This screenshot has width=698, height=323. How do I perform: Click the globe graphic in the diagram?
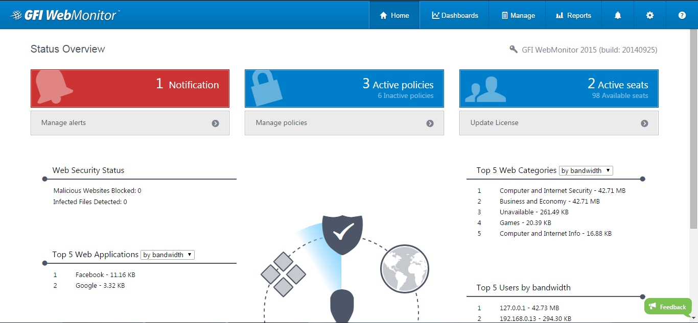tap(405, 269)
